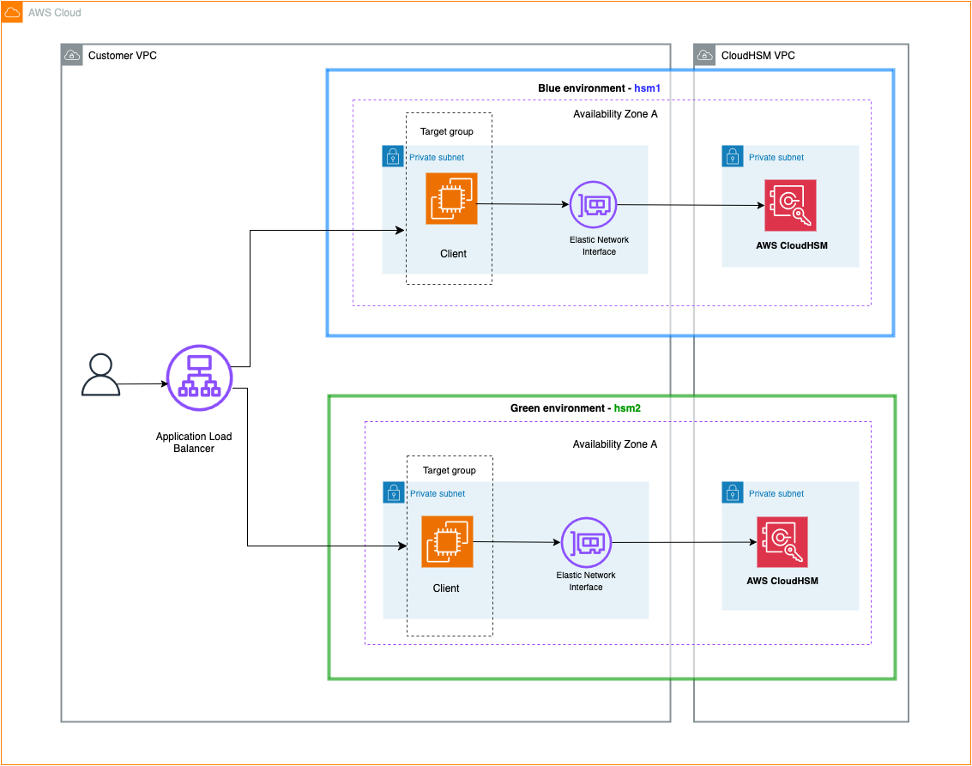972x766 pixels.
Task: Click the AWS Cloud logo icon
Action: pos(12,12)
